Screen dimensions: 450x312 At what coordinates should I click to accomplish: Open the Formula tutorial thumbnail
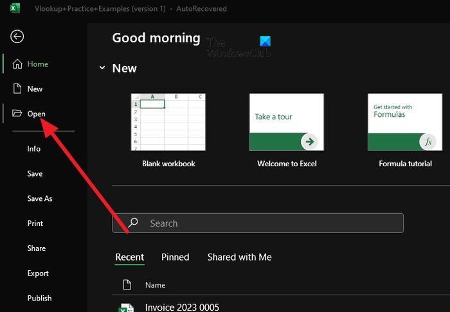click(405, 122)
